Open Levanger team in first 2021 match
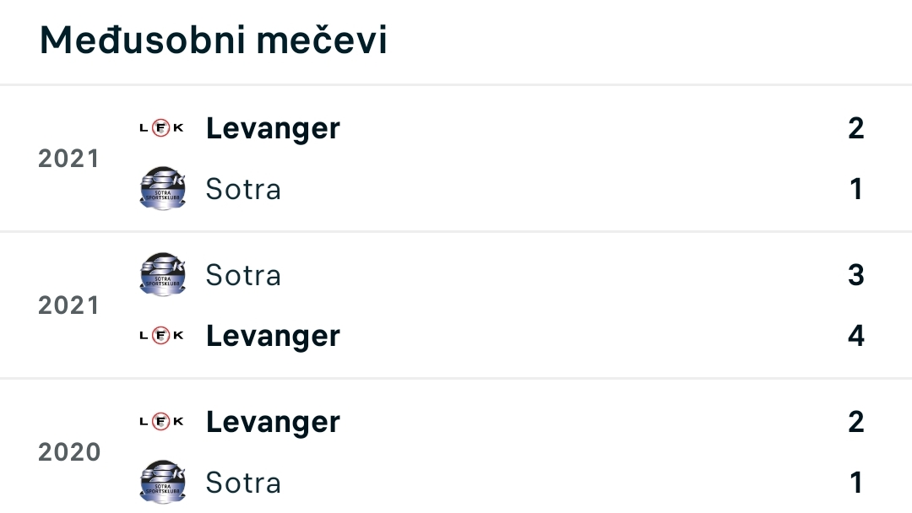This screenshot has height=513, width=912. pyautogui.click(x=273, y=129)
